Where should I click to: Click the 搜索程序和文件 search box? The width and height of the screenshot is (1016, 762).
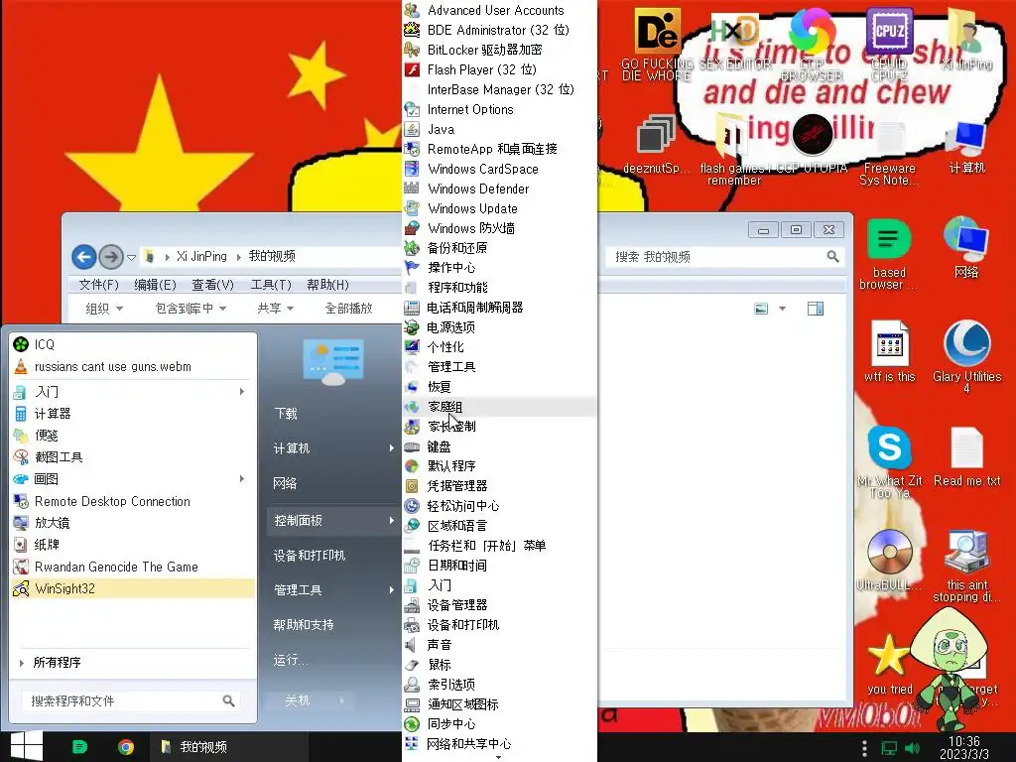point(132,700)
